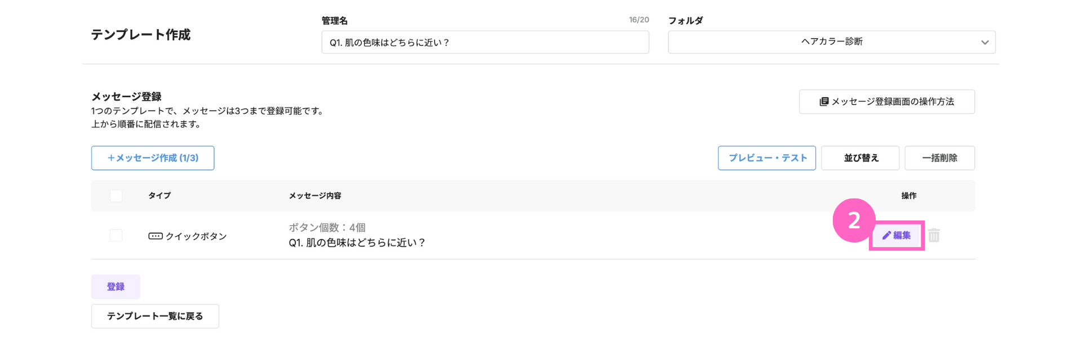Click the メッセージ内容 column header
This screenshot has height=360, width=1082.
[315, 196]
